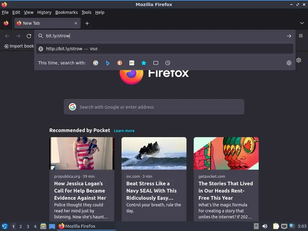Close the New Tab tab
The image size is (308, 231).
76,23
